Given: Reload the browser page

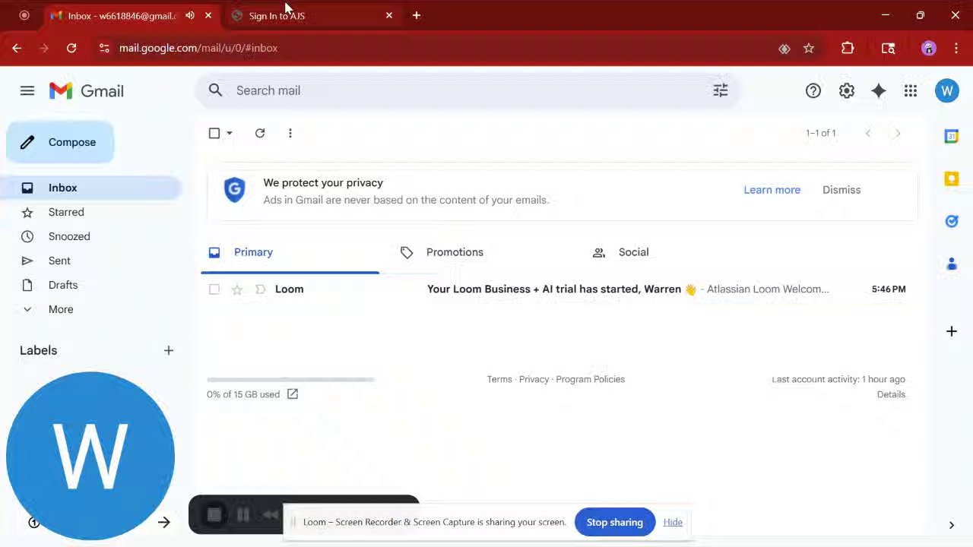Looking at the screenshot, I should point(71,48).
